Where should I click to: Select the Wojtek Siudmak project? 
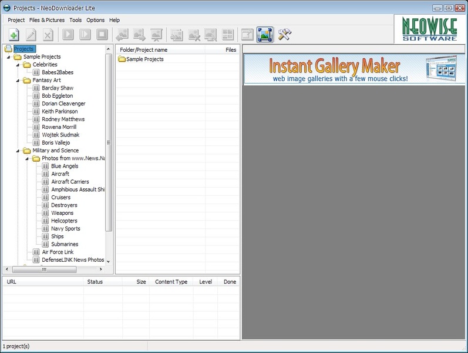click(x=60, y=135)
